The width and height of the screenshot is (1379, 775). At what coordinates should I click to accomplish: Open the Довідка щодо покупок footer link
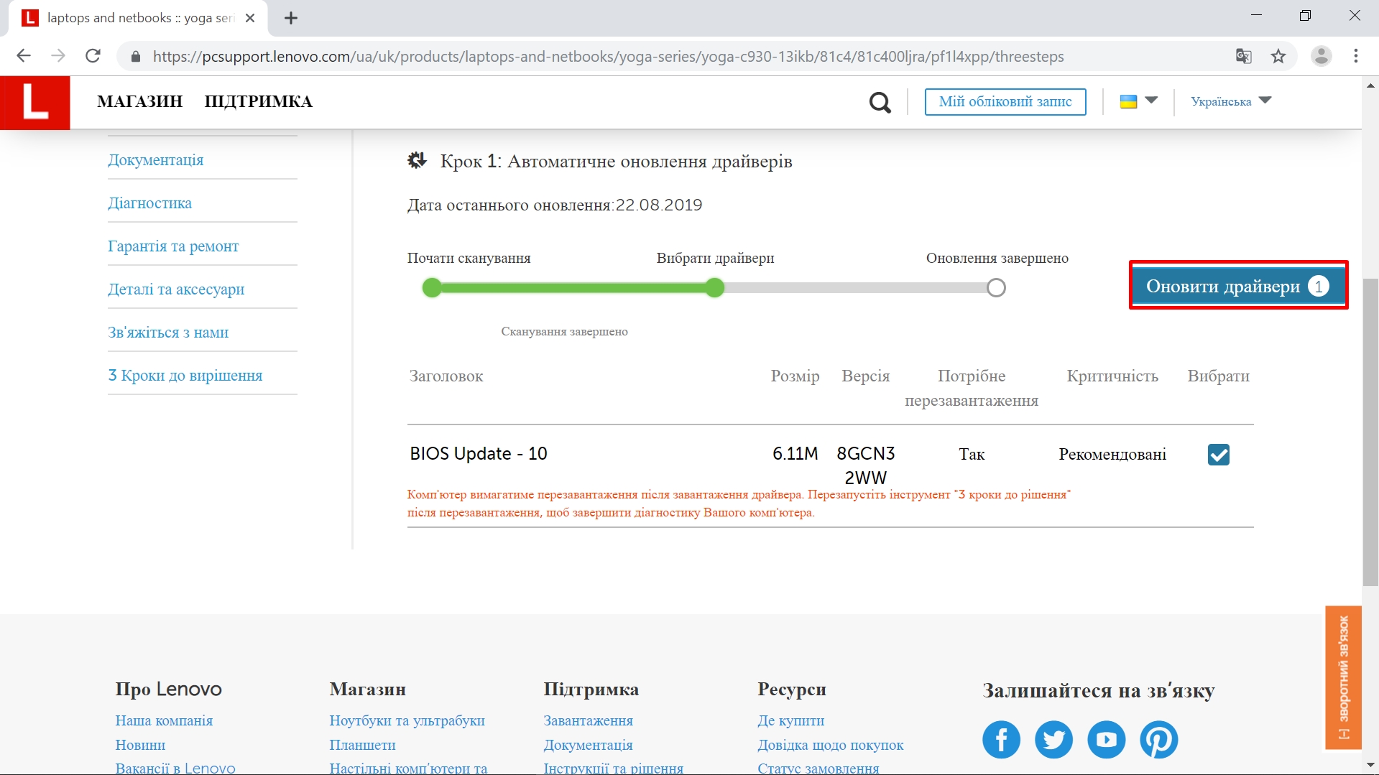(x=830, y=745)
